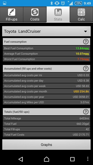Tap the Total Mileage row
93x165 pixels.
point(47,118)
